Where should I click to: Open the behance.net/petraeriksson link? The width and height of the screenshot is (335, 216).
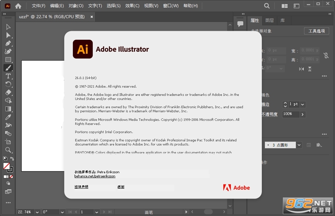[95, 176]
